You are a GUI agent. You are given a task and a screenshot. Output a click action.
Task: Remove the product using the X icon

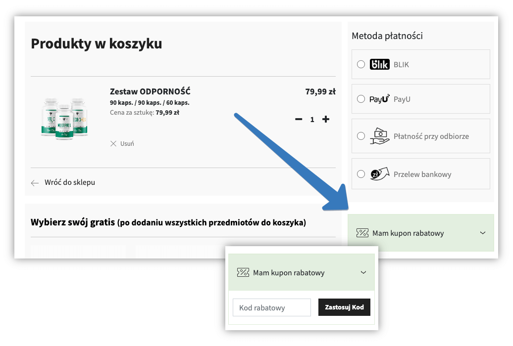click(113, 143)
